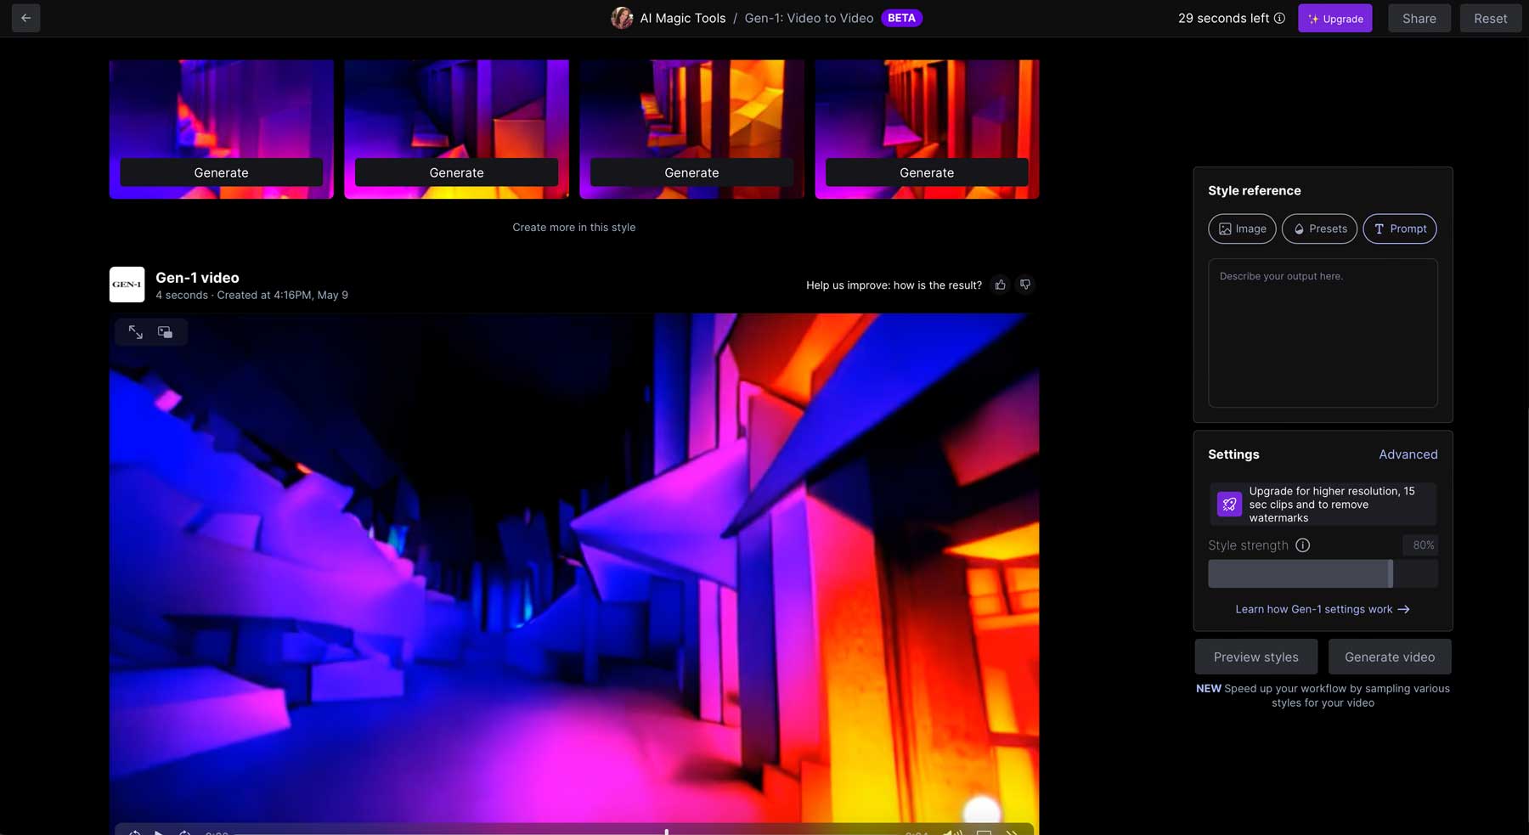This screenshot has width=1529, height=835.
Task: Open the Style strength info tooltip
Action: (x=1302, y=545)
